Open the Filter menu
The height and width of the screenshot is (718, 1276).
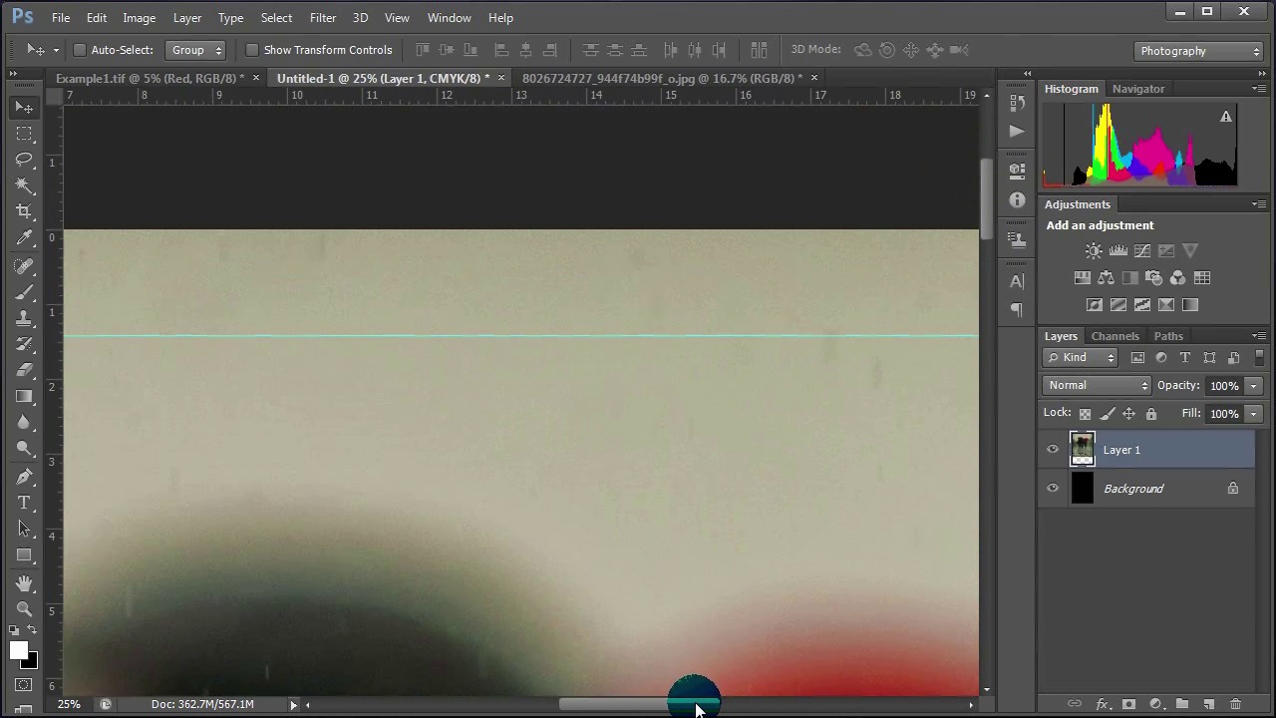pos(322,18)
